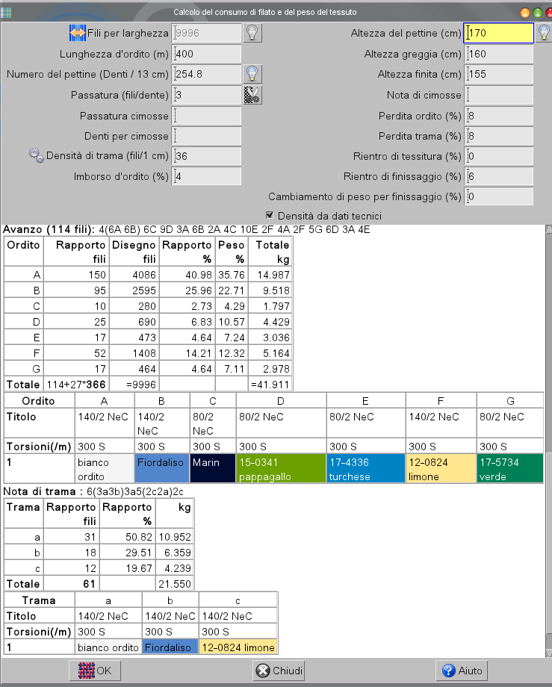Click the Rientro di finissaggio field
The width and height of the screenshot is (552, 687).
pos(498,176)
